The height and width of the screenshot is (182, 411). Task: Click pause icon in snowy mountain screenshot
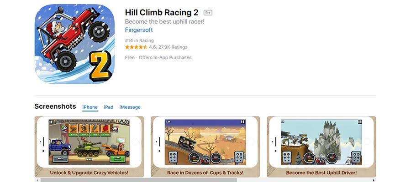point(360,122)
